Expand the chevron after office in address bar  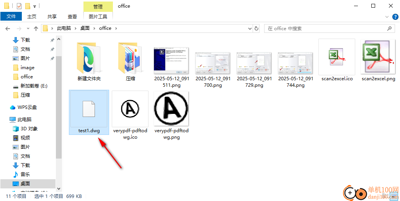[116, 29]
